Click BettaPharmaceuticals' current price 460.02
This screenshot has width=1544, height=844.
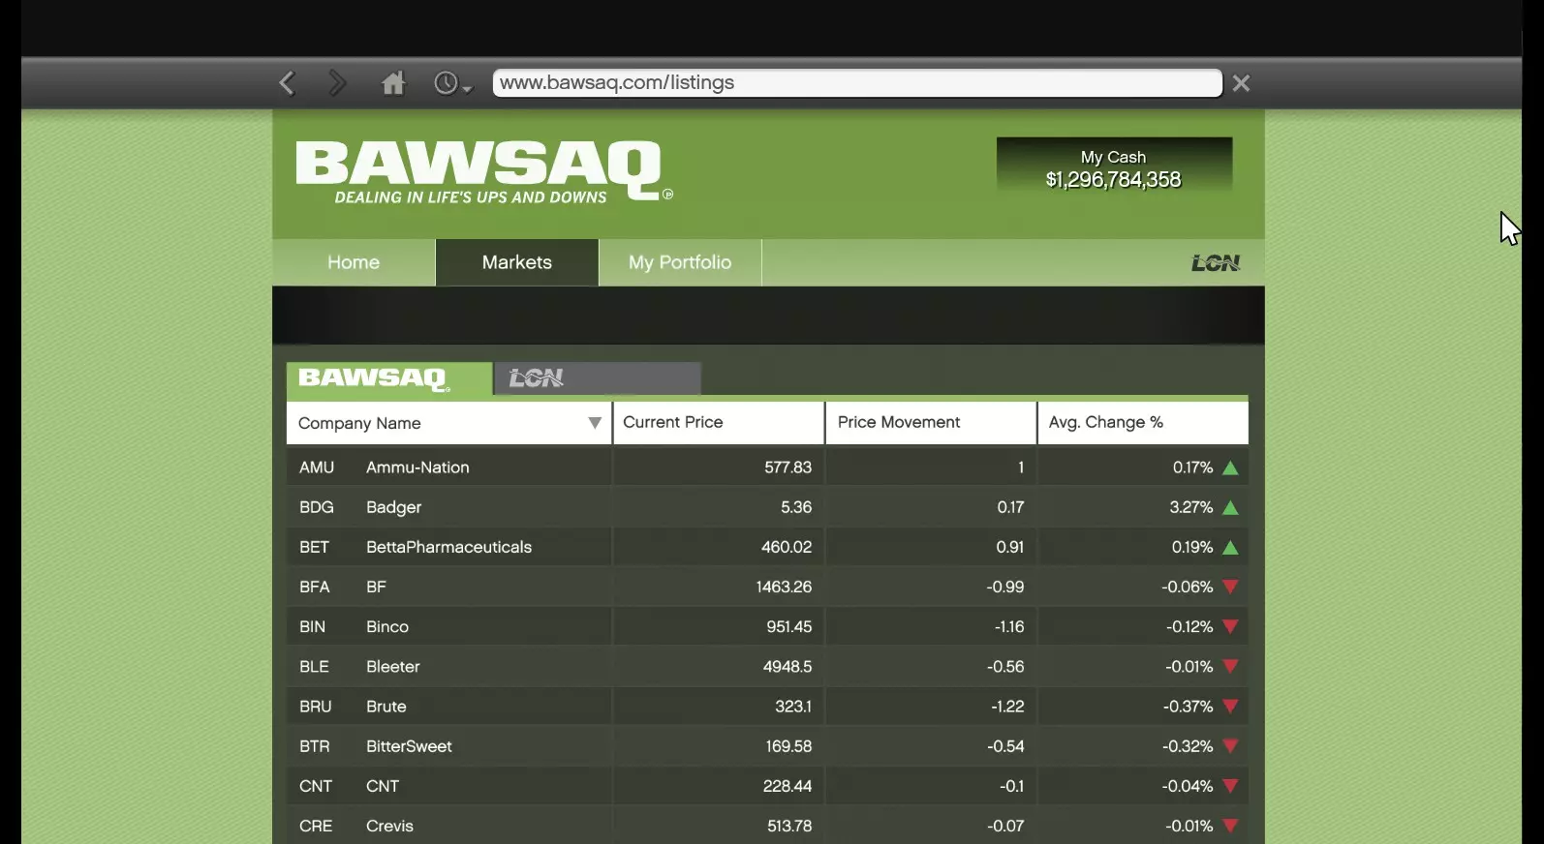(x=787, y=547)
